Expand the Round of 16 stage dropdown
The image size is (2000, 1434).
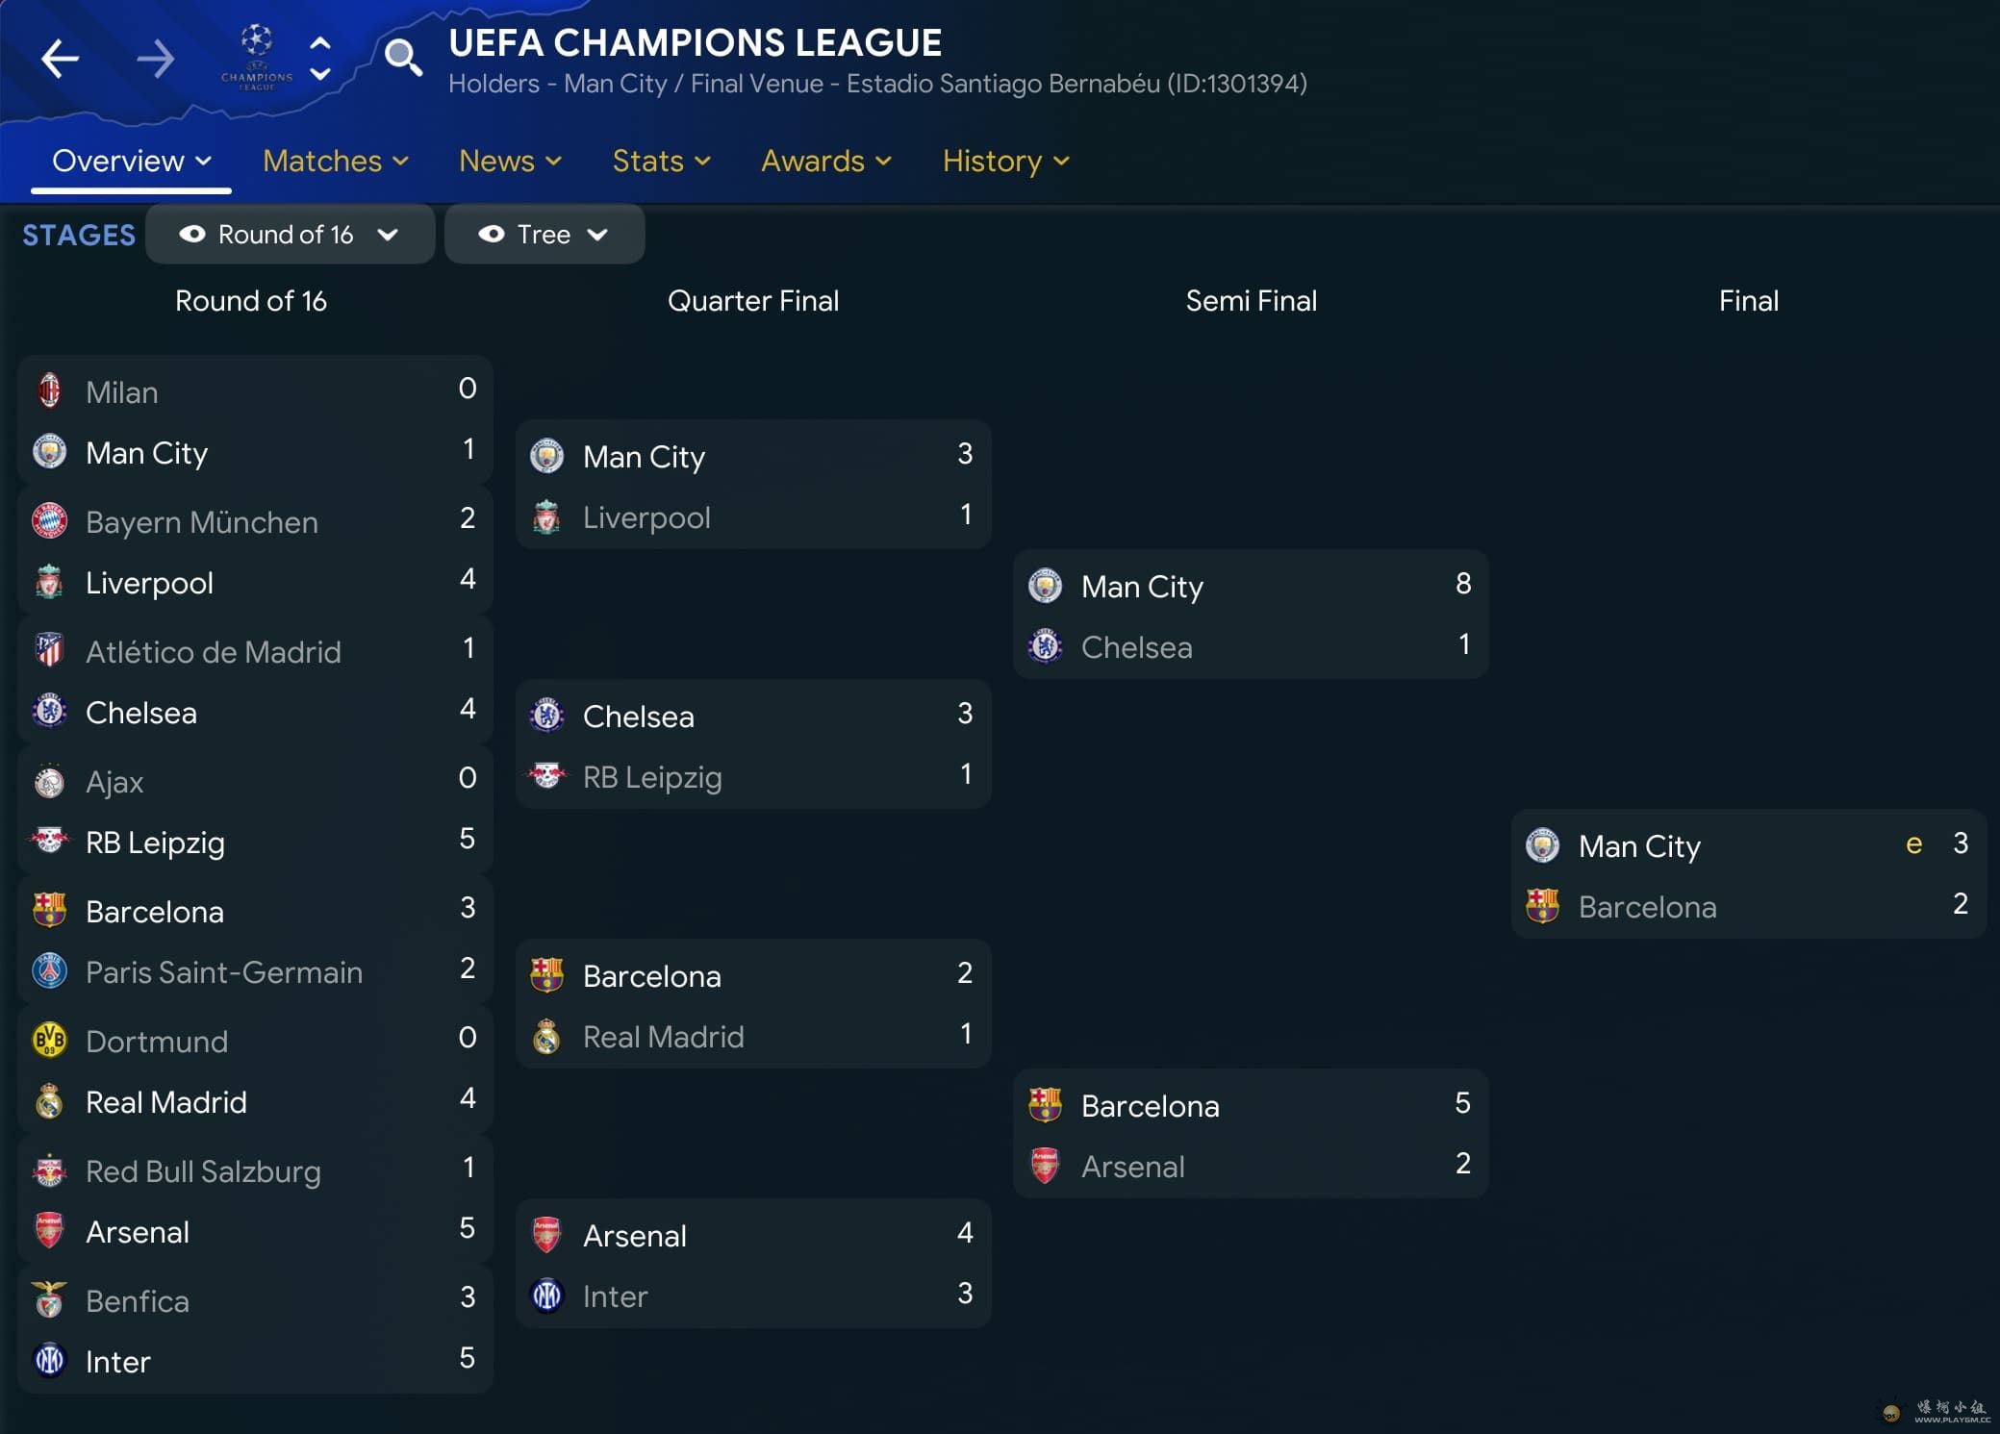point(388,235)
